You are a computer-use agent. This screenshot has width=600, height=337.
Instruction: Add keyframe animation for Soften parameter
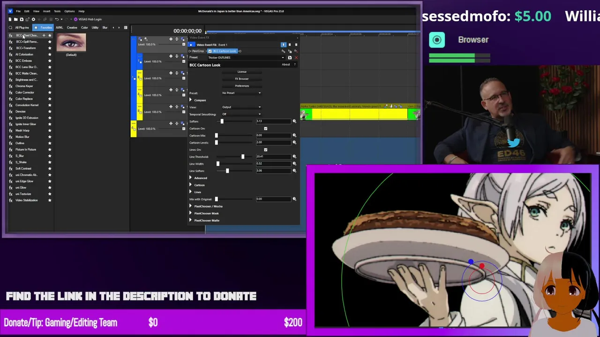[294, 121]
